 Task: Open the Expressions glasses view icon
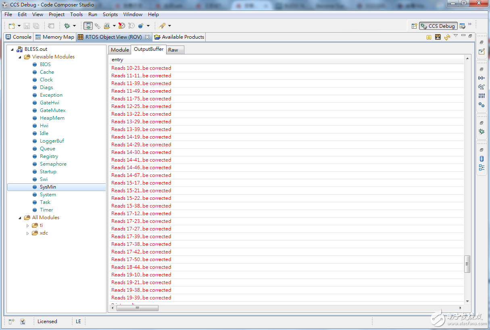(x=482, y=87)
